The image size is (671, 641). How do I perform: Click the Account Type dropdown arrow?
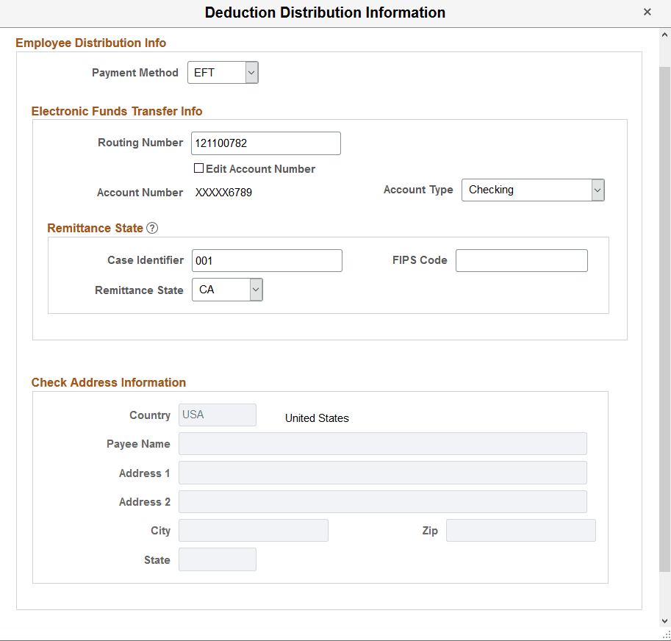[x=597, y=190]
